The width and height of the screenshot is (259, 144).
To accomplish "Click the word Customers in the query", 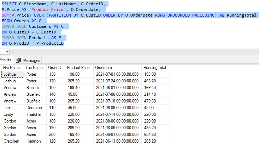I will pos(40,26).
